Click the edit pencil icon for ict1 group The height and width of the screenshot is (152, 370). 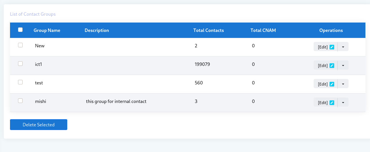click(x=332, y=66)
